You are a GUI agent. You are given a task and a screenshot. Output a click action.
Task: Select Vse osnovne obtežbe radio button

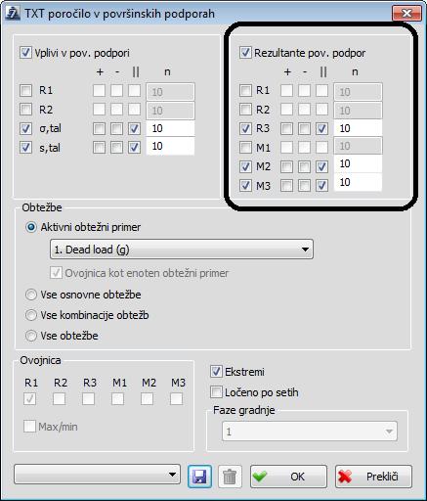click(x=31, y=295)
